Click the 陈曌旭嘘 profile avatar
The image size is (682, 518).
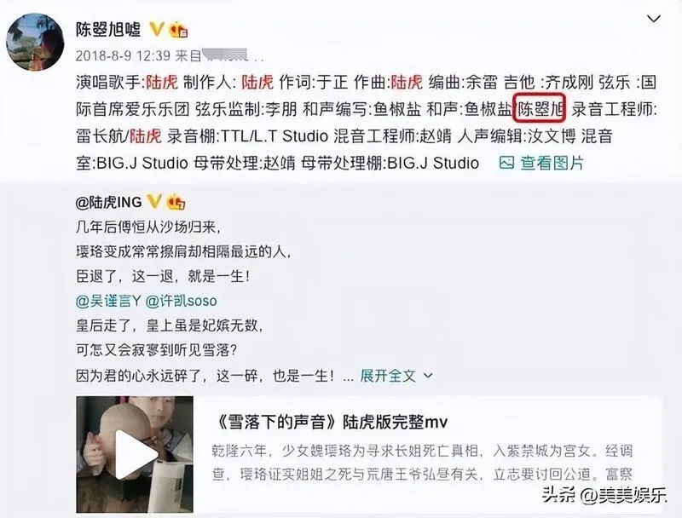35,42
